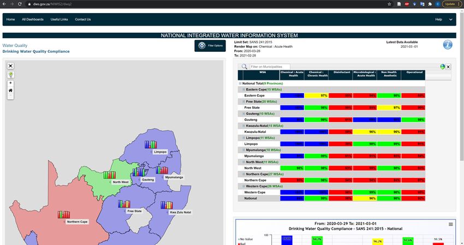Click the browser profile avatar
This screenshot has height=245, width=464.
coord(438,4)
